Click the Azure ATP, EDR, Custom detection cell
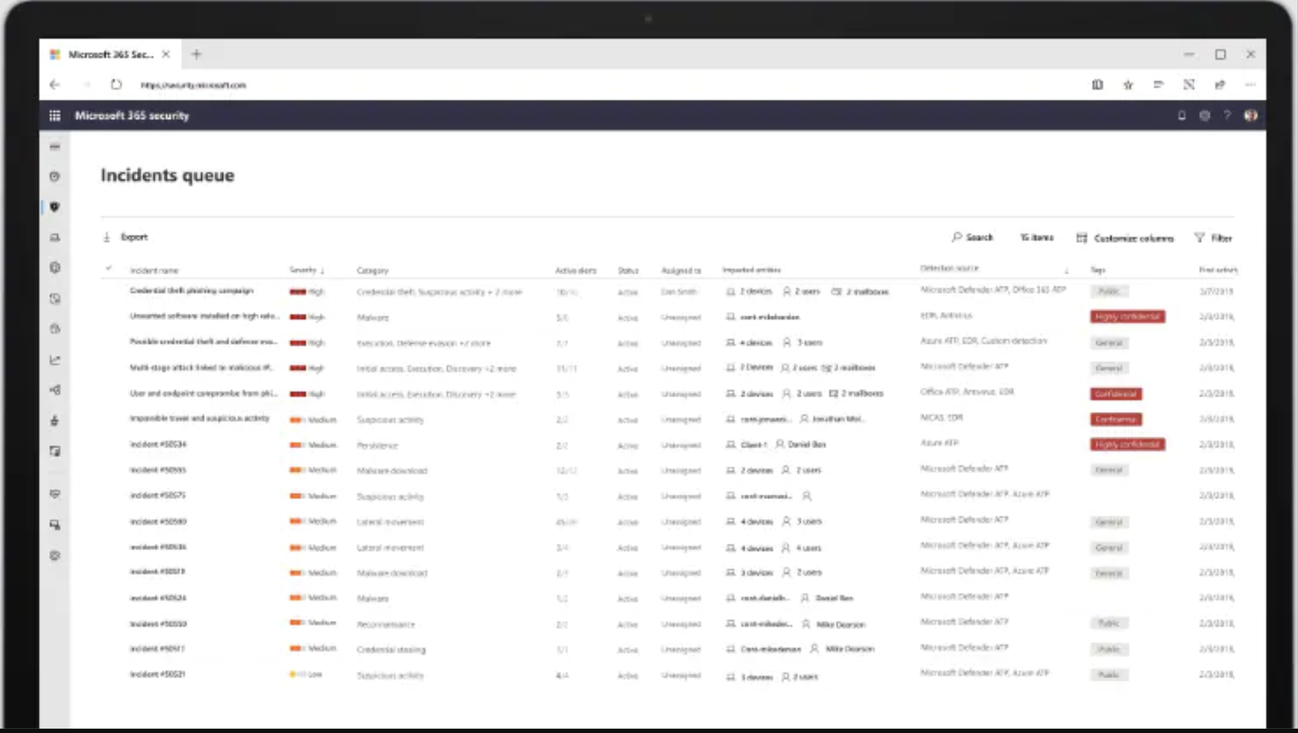This screenshot has height=733, width=1298. coord(983,341)
